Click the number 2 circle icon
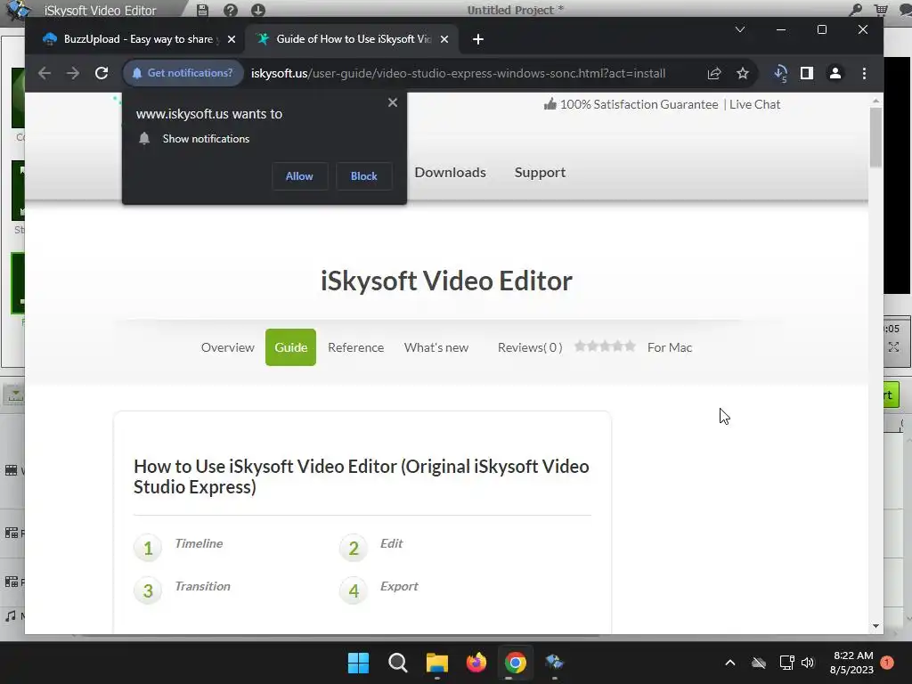Image resolution: width=912 pixels, height=684 pixels. tap(354, 548)
